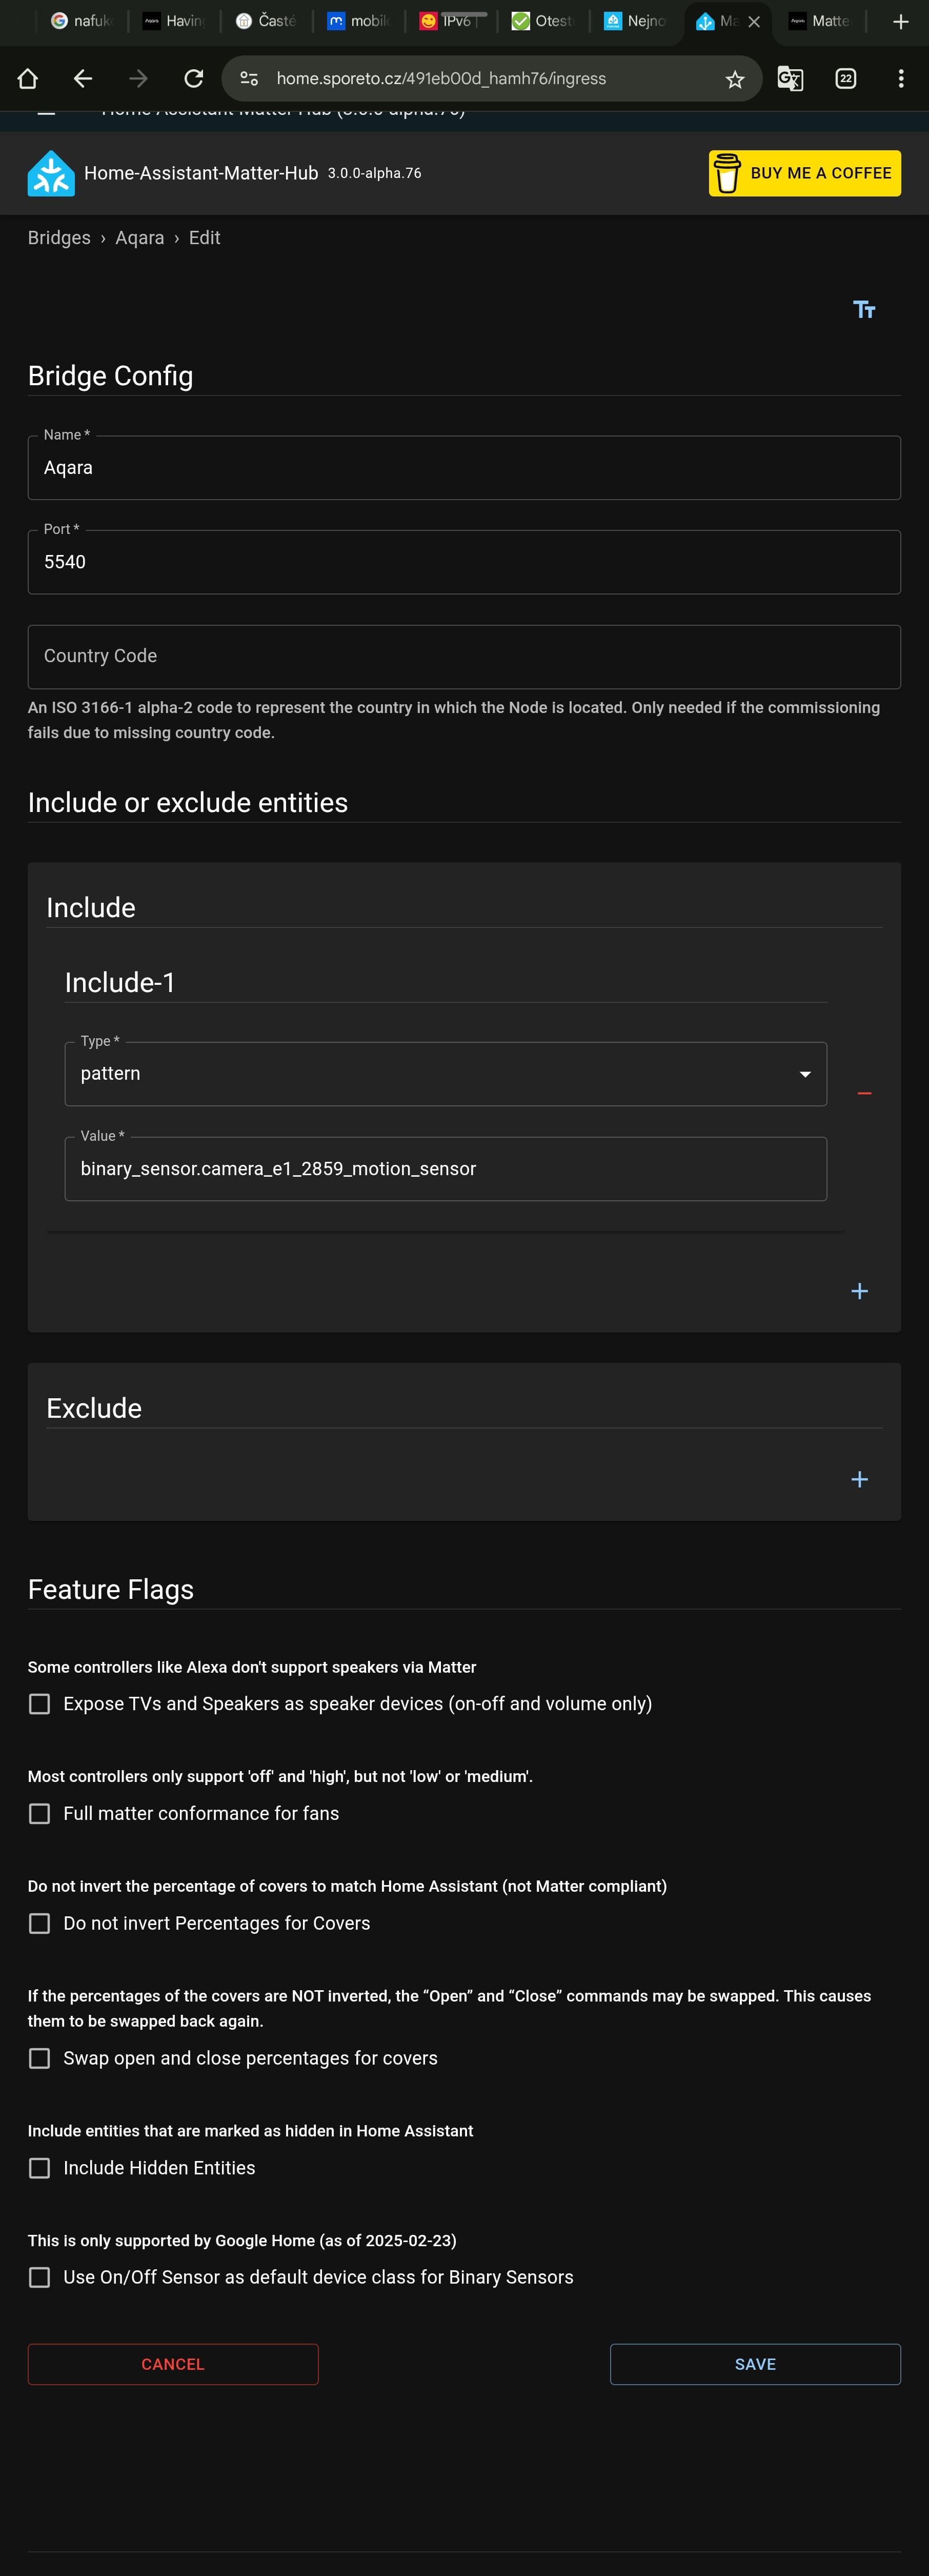Screen dimensions: 929x2576
Task: Enable Include Hidden Entities checkbox
Action: point(39,2168)
